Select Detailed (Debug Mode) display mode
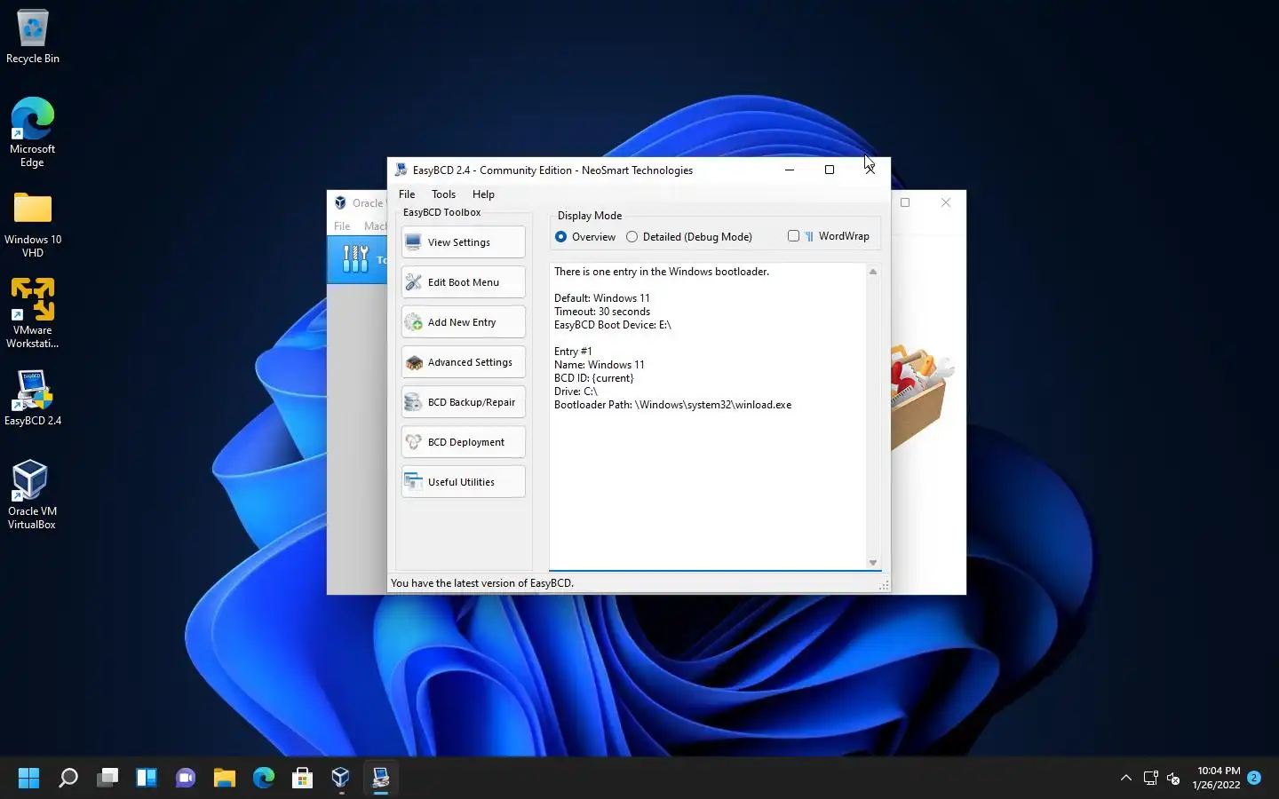This screenshot has width=1279, height=799. point(689,237)
